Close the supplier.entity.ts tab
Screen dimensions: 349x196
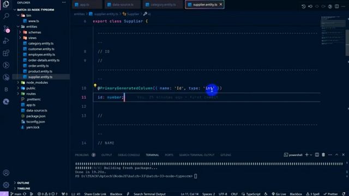click(x=221, y=4)
